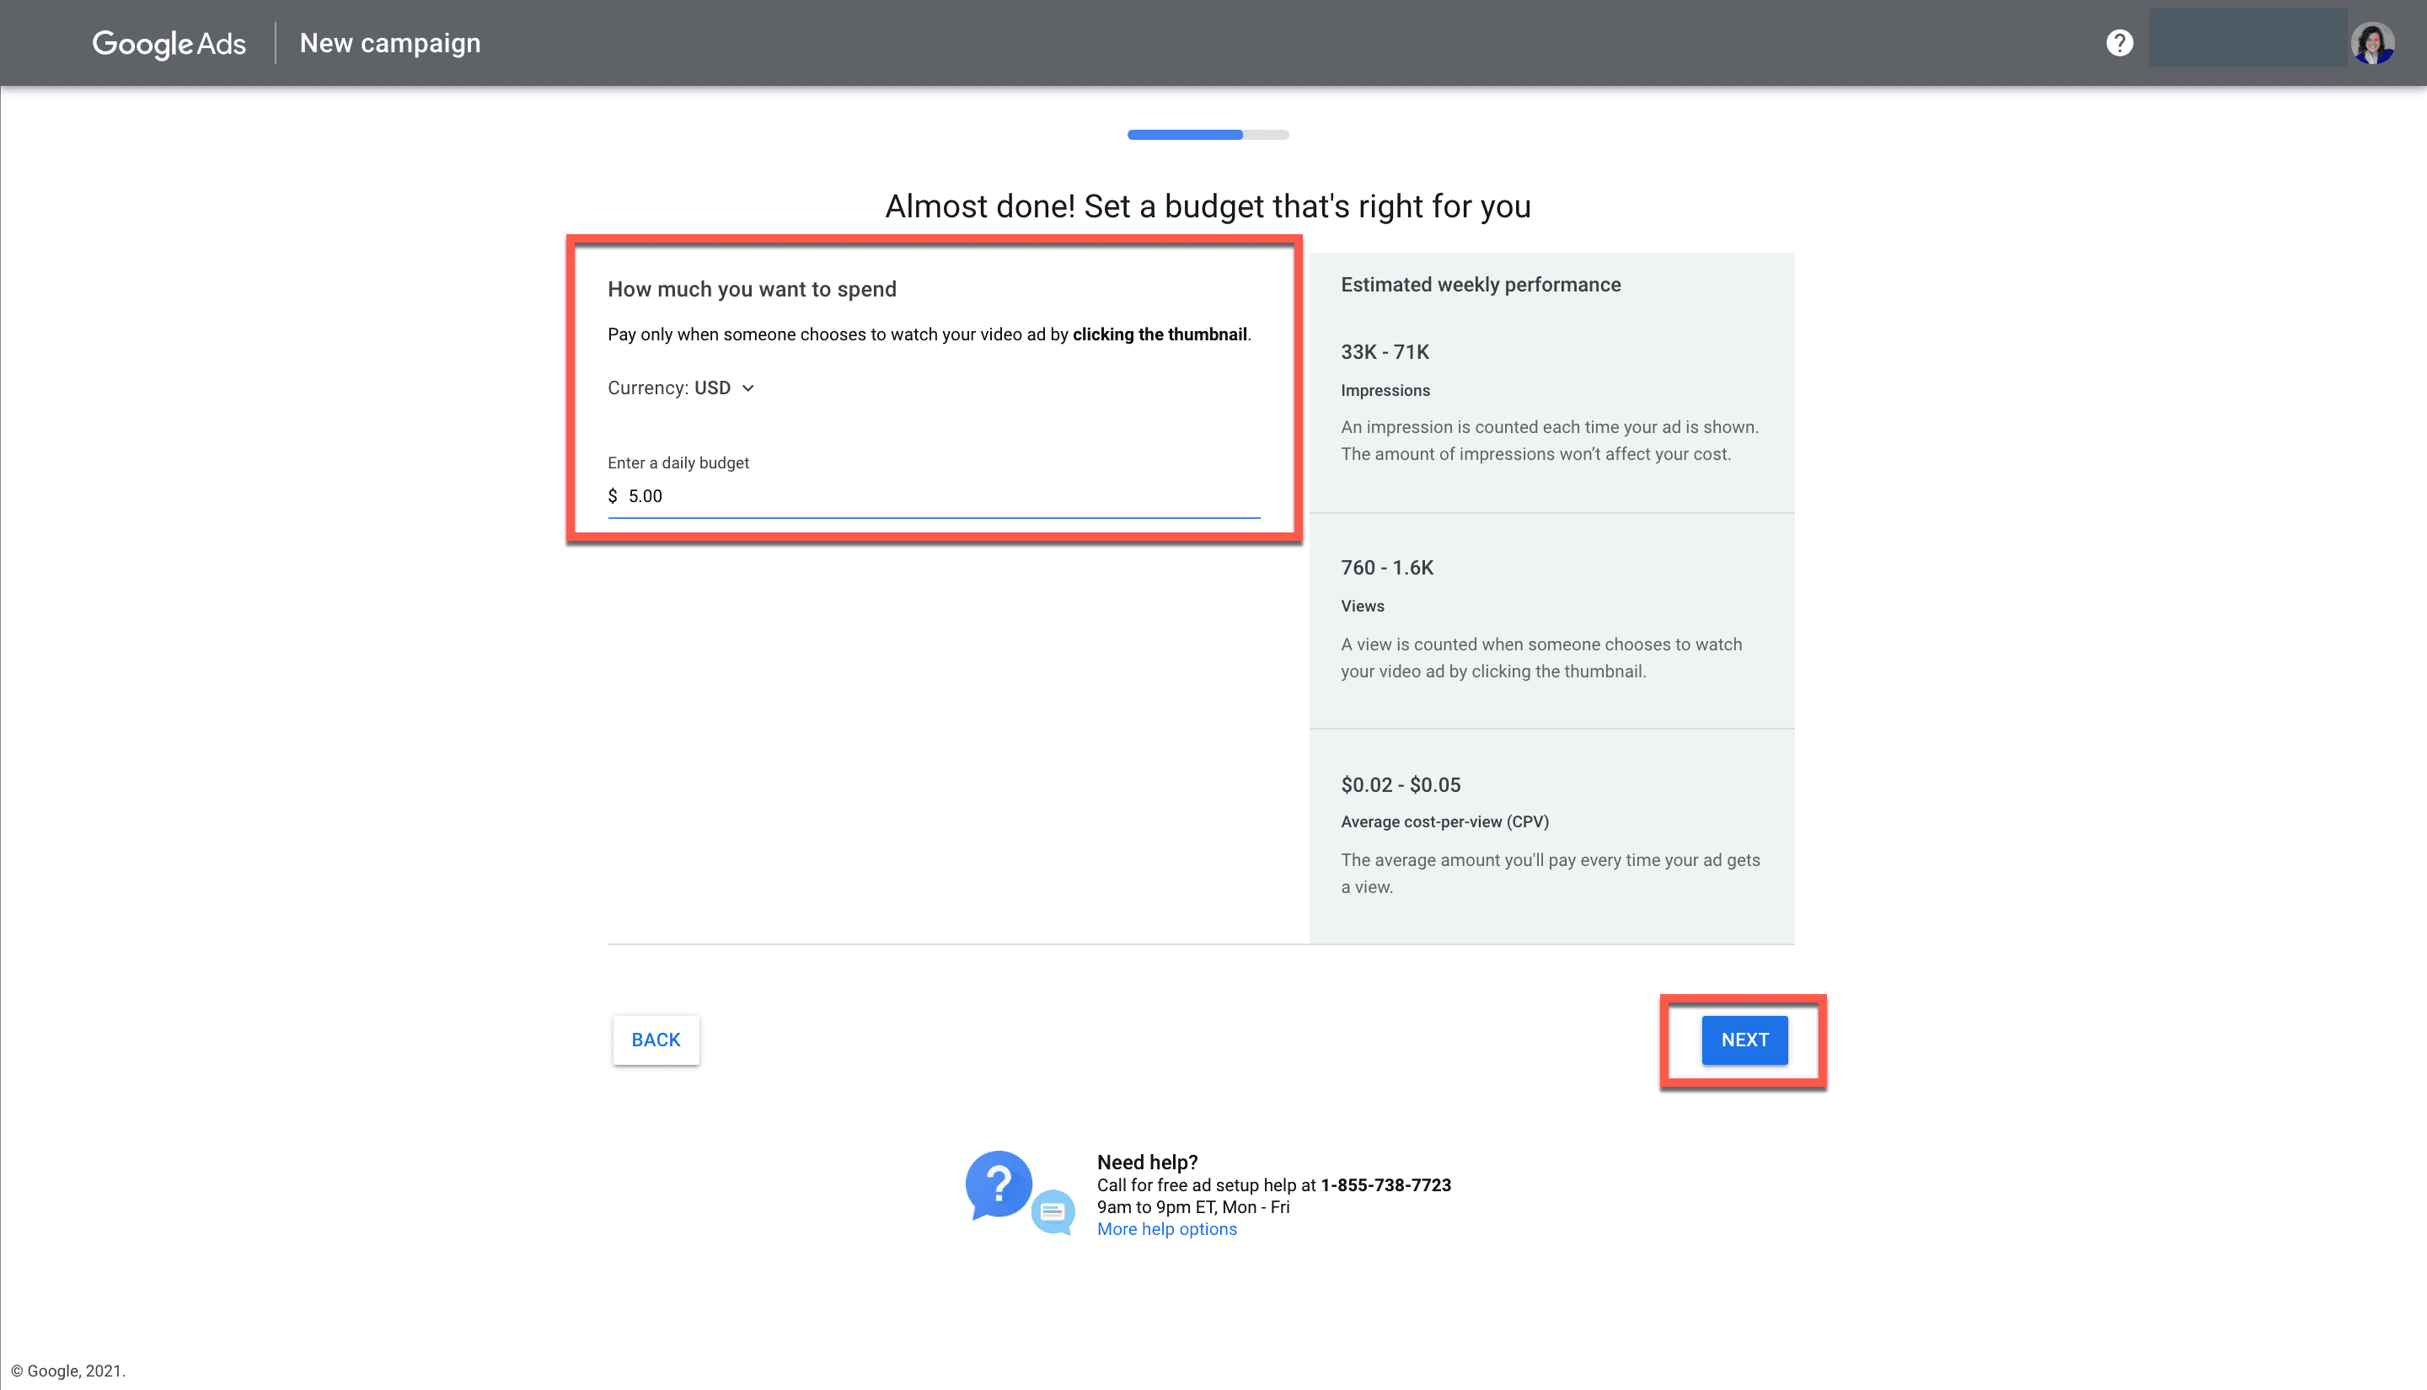Click the 760 - 1.6K views estimate

(x=1386, y=568)
